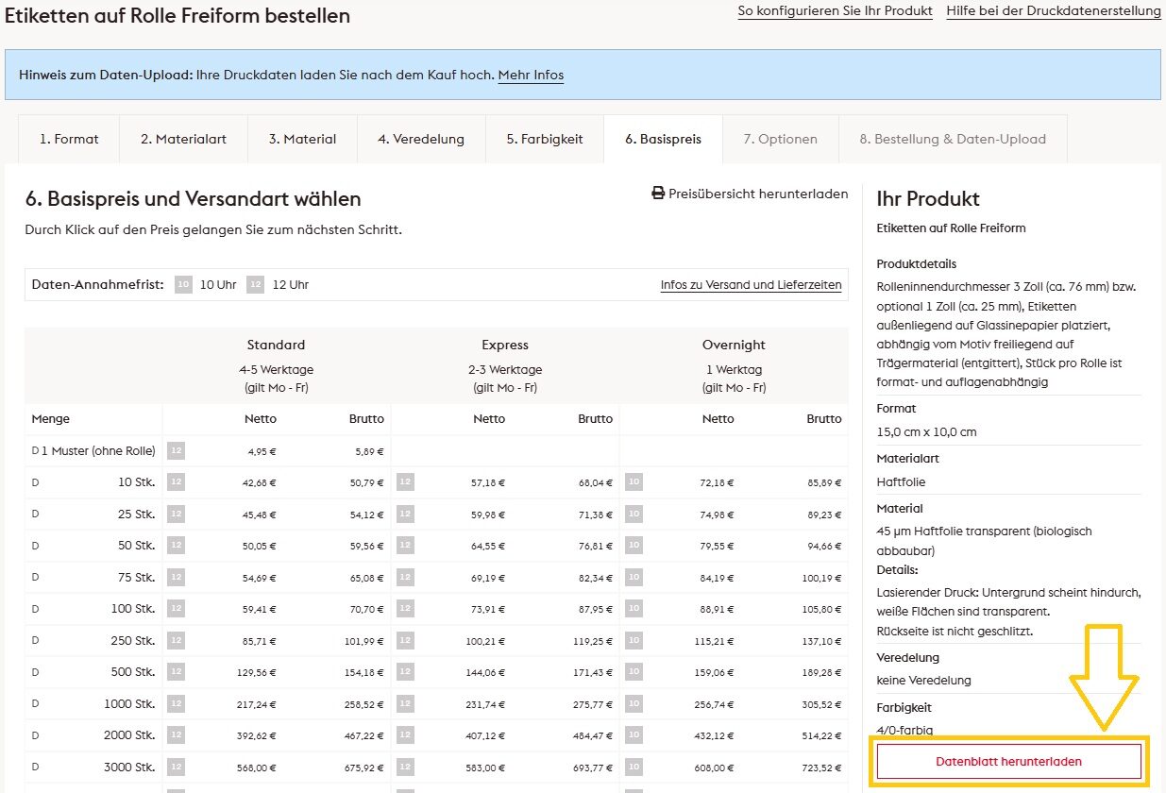The height and width of the screenshot is (793, 1166).
Task: Click the 12 badge before 407,12 € Express price
Action: [405, 735]
